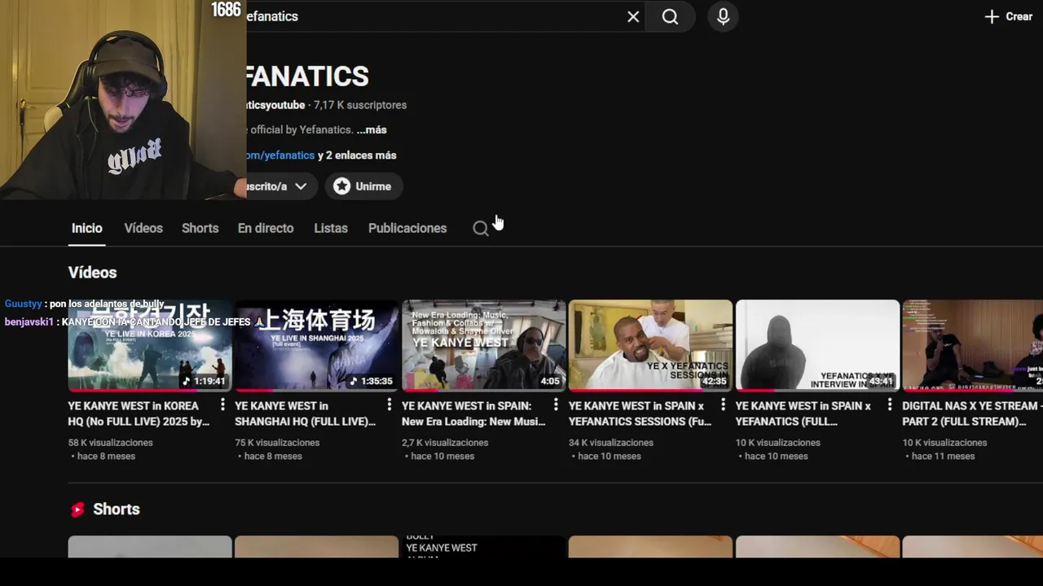Click the Unirme membership button
This screenshot has height=586, width=1043.
click(x=363, y=186)
